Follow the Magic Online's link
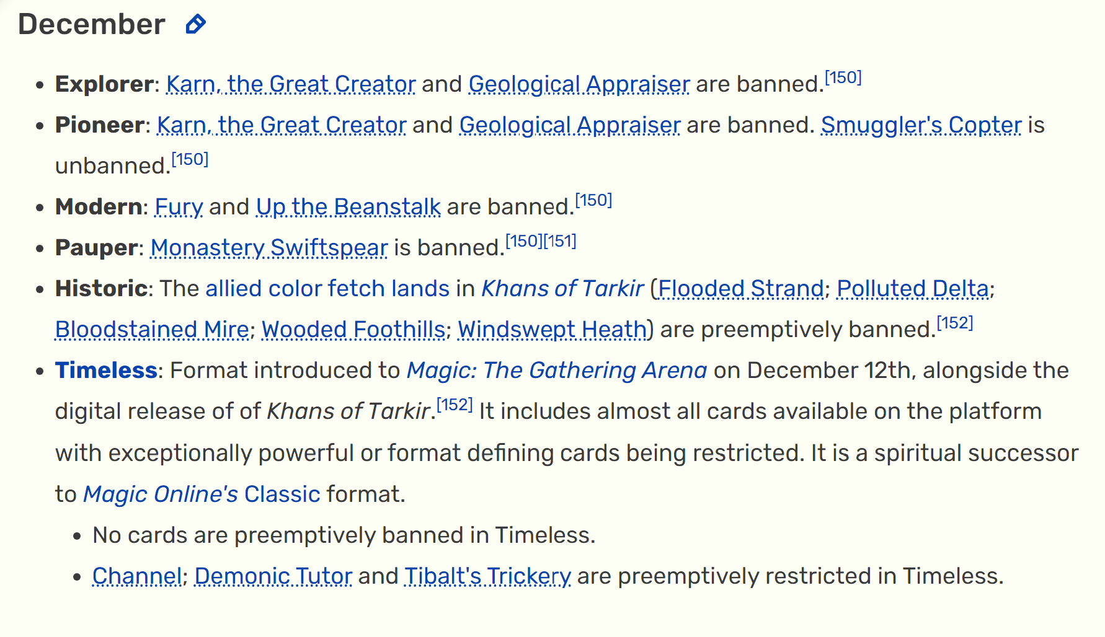This screenshot has height=637, width=1105. coord(161,494)
